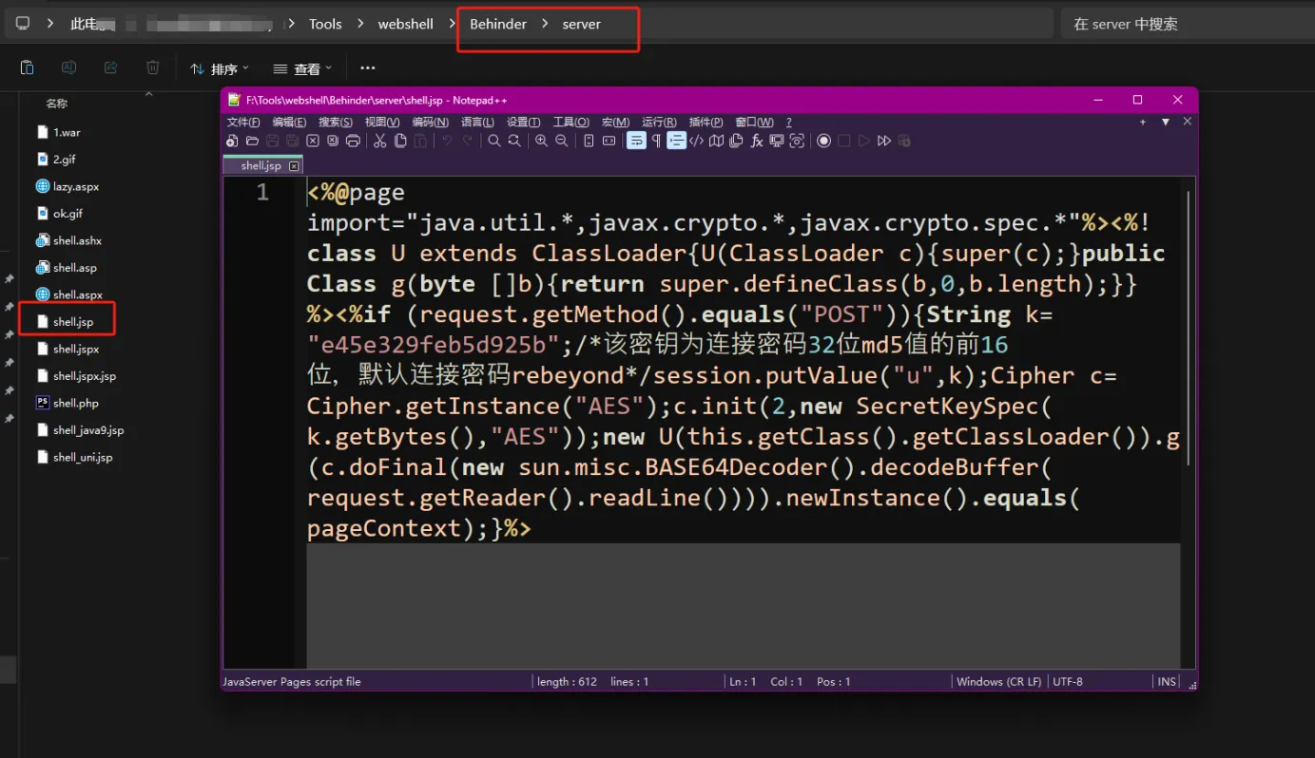Click the Redo arrow icon

467,141
